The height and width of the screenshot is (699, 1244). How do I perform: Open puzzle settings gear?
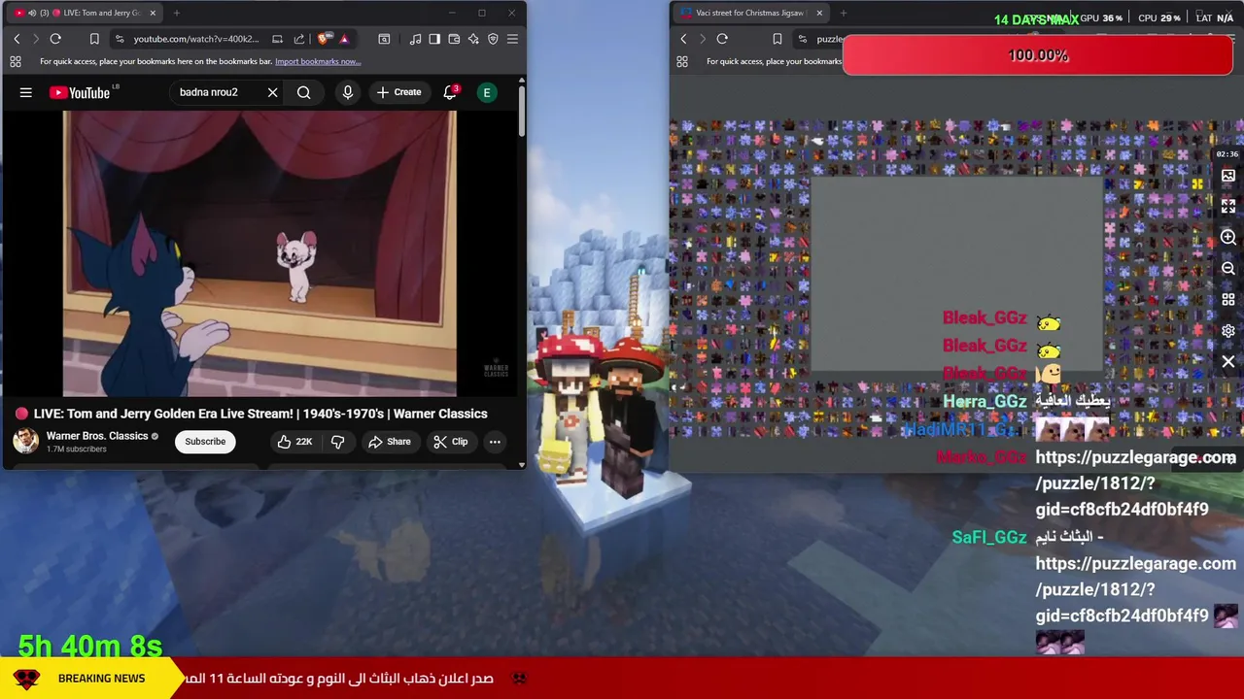click(x=1228, y=331)
